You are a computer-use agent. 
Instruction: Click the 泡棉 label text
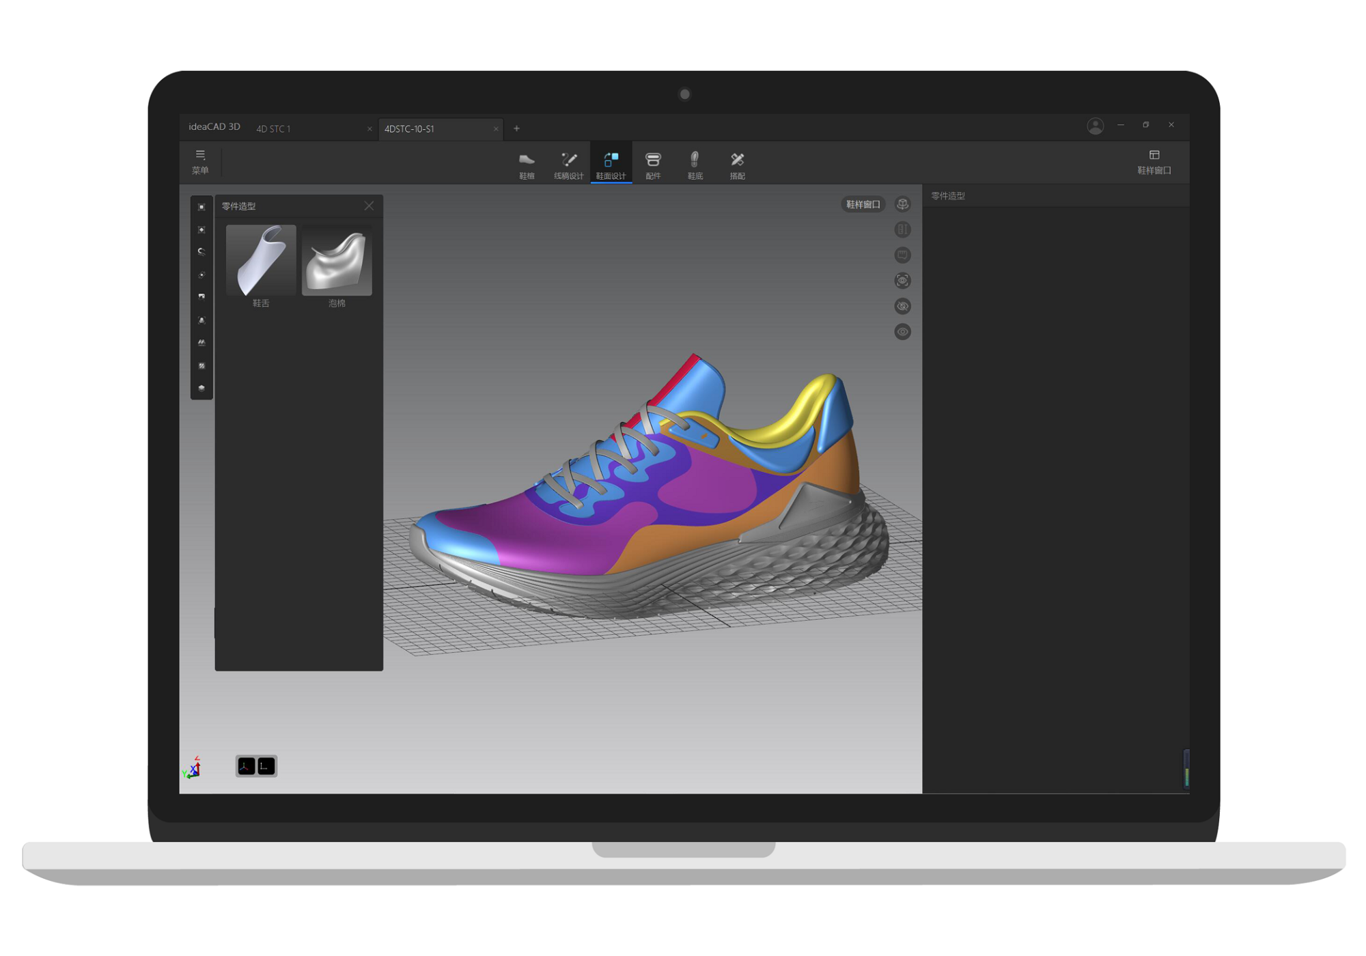pyautogui.click(x=337, y=303)
